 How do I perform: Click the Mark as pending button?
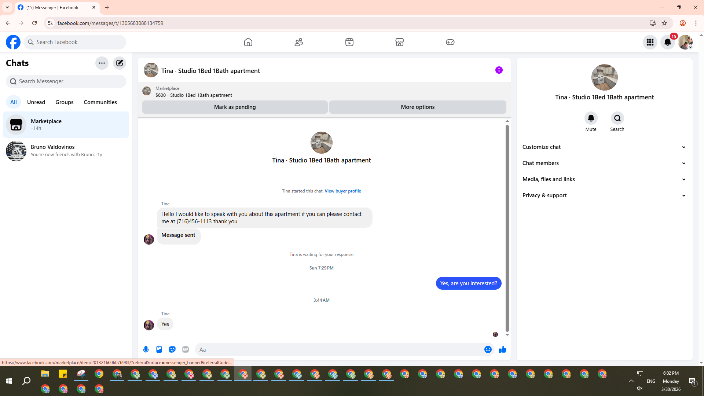coord(235,107)
